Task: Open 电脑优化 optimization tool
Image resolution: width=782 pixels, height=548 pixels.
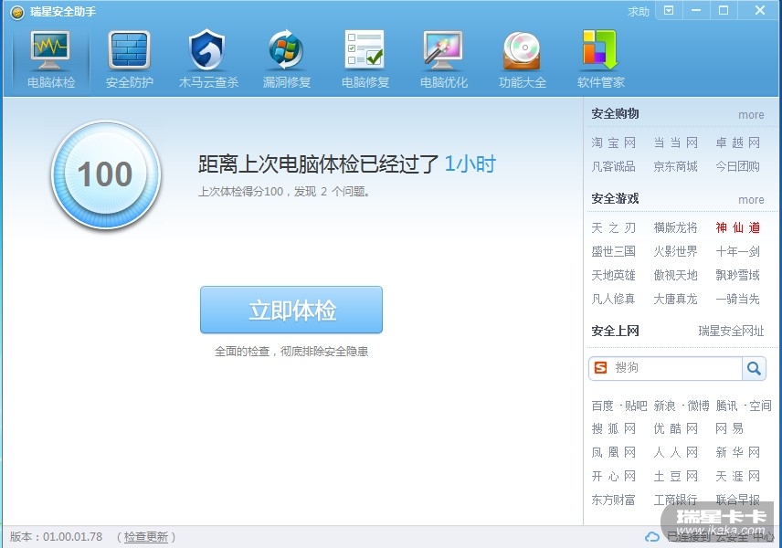Action: pos(443,60)
